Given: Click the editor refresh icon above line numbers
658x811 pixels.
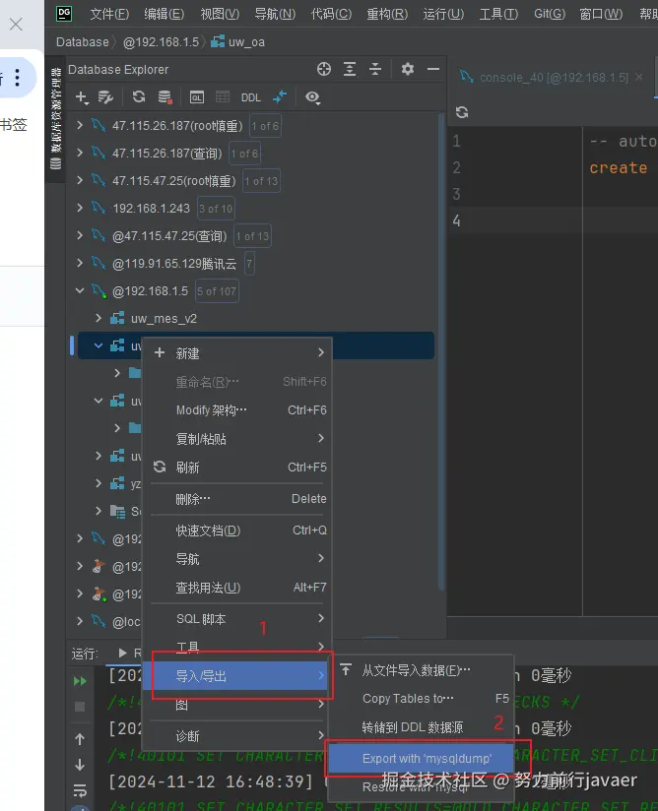Looking at the screenshot, I should coord(462,112).
